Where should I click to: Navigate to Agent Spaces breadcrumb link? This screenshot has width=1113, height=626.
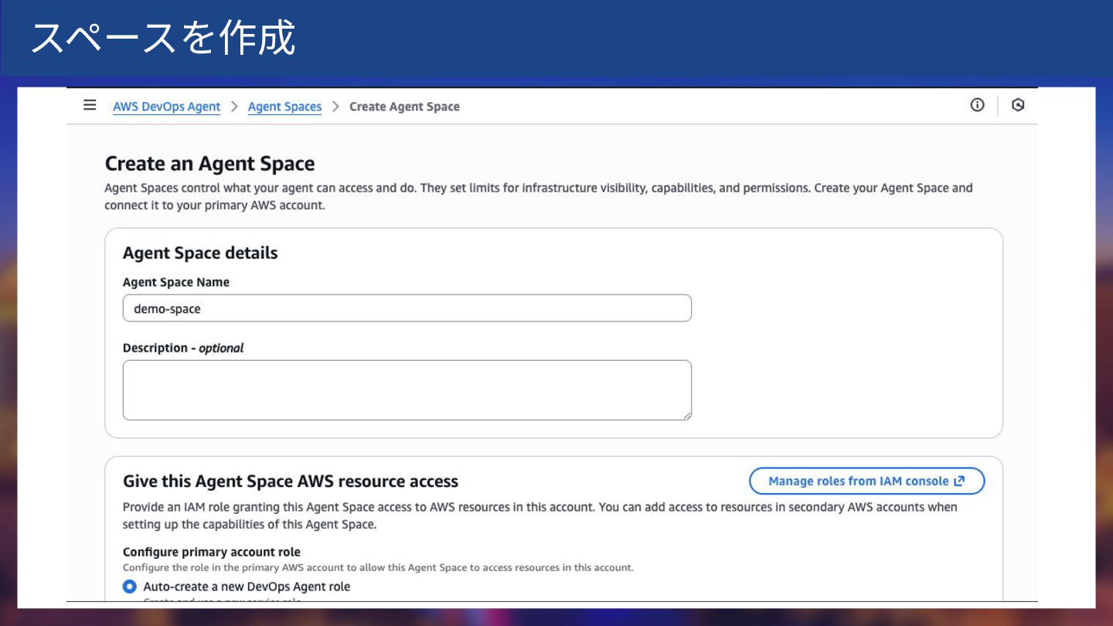pyautogui.click(x=284, y=107)
